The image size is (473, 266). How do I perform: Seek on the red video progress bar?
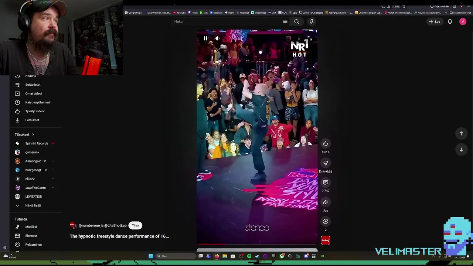[x=257, y=244]
